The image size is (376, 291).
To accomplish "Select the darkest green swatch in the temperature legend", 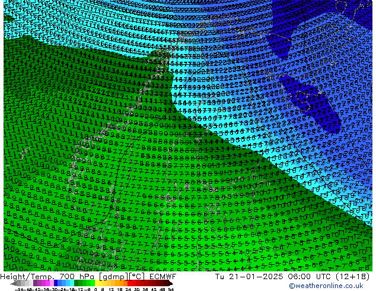I will (77, 283).
